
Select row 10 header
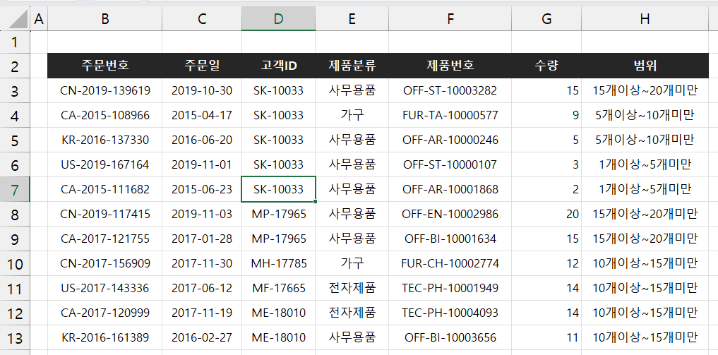click(x=15, y=263)
